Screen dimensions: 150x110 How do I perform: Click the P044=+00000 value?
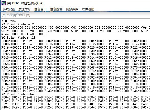pos(97,58)
